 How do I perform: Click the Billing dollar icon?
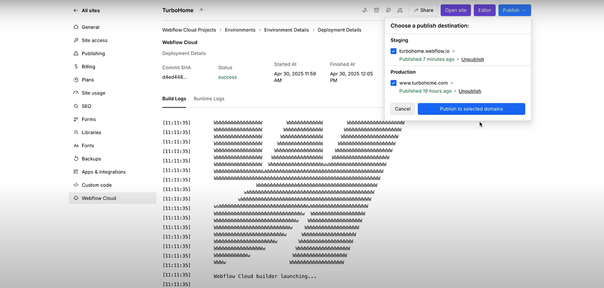tap(76, 67)
